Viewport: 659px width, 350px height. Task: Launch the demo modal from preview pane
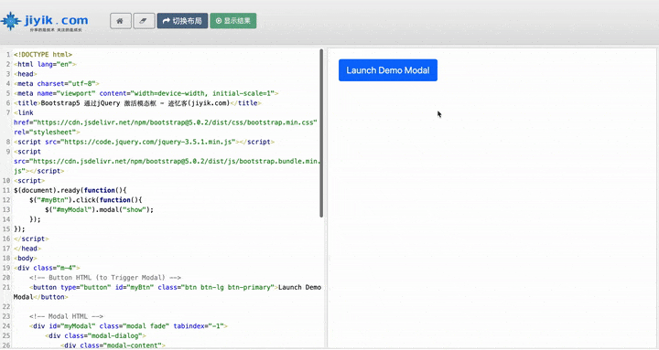[x=388, y=70]
